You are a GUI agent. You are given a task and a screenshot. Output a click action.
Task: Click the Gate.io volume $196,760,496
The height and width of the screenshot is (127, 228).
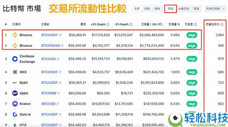(153, 114)
